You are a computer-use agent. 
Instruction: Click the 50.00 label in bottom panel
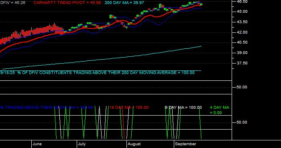point(242,122)
